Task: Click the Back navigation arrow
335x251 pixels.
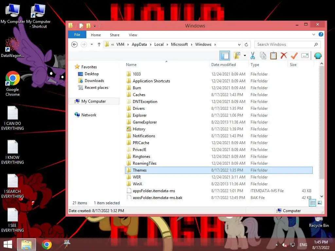Action: point(74,44)
